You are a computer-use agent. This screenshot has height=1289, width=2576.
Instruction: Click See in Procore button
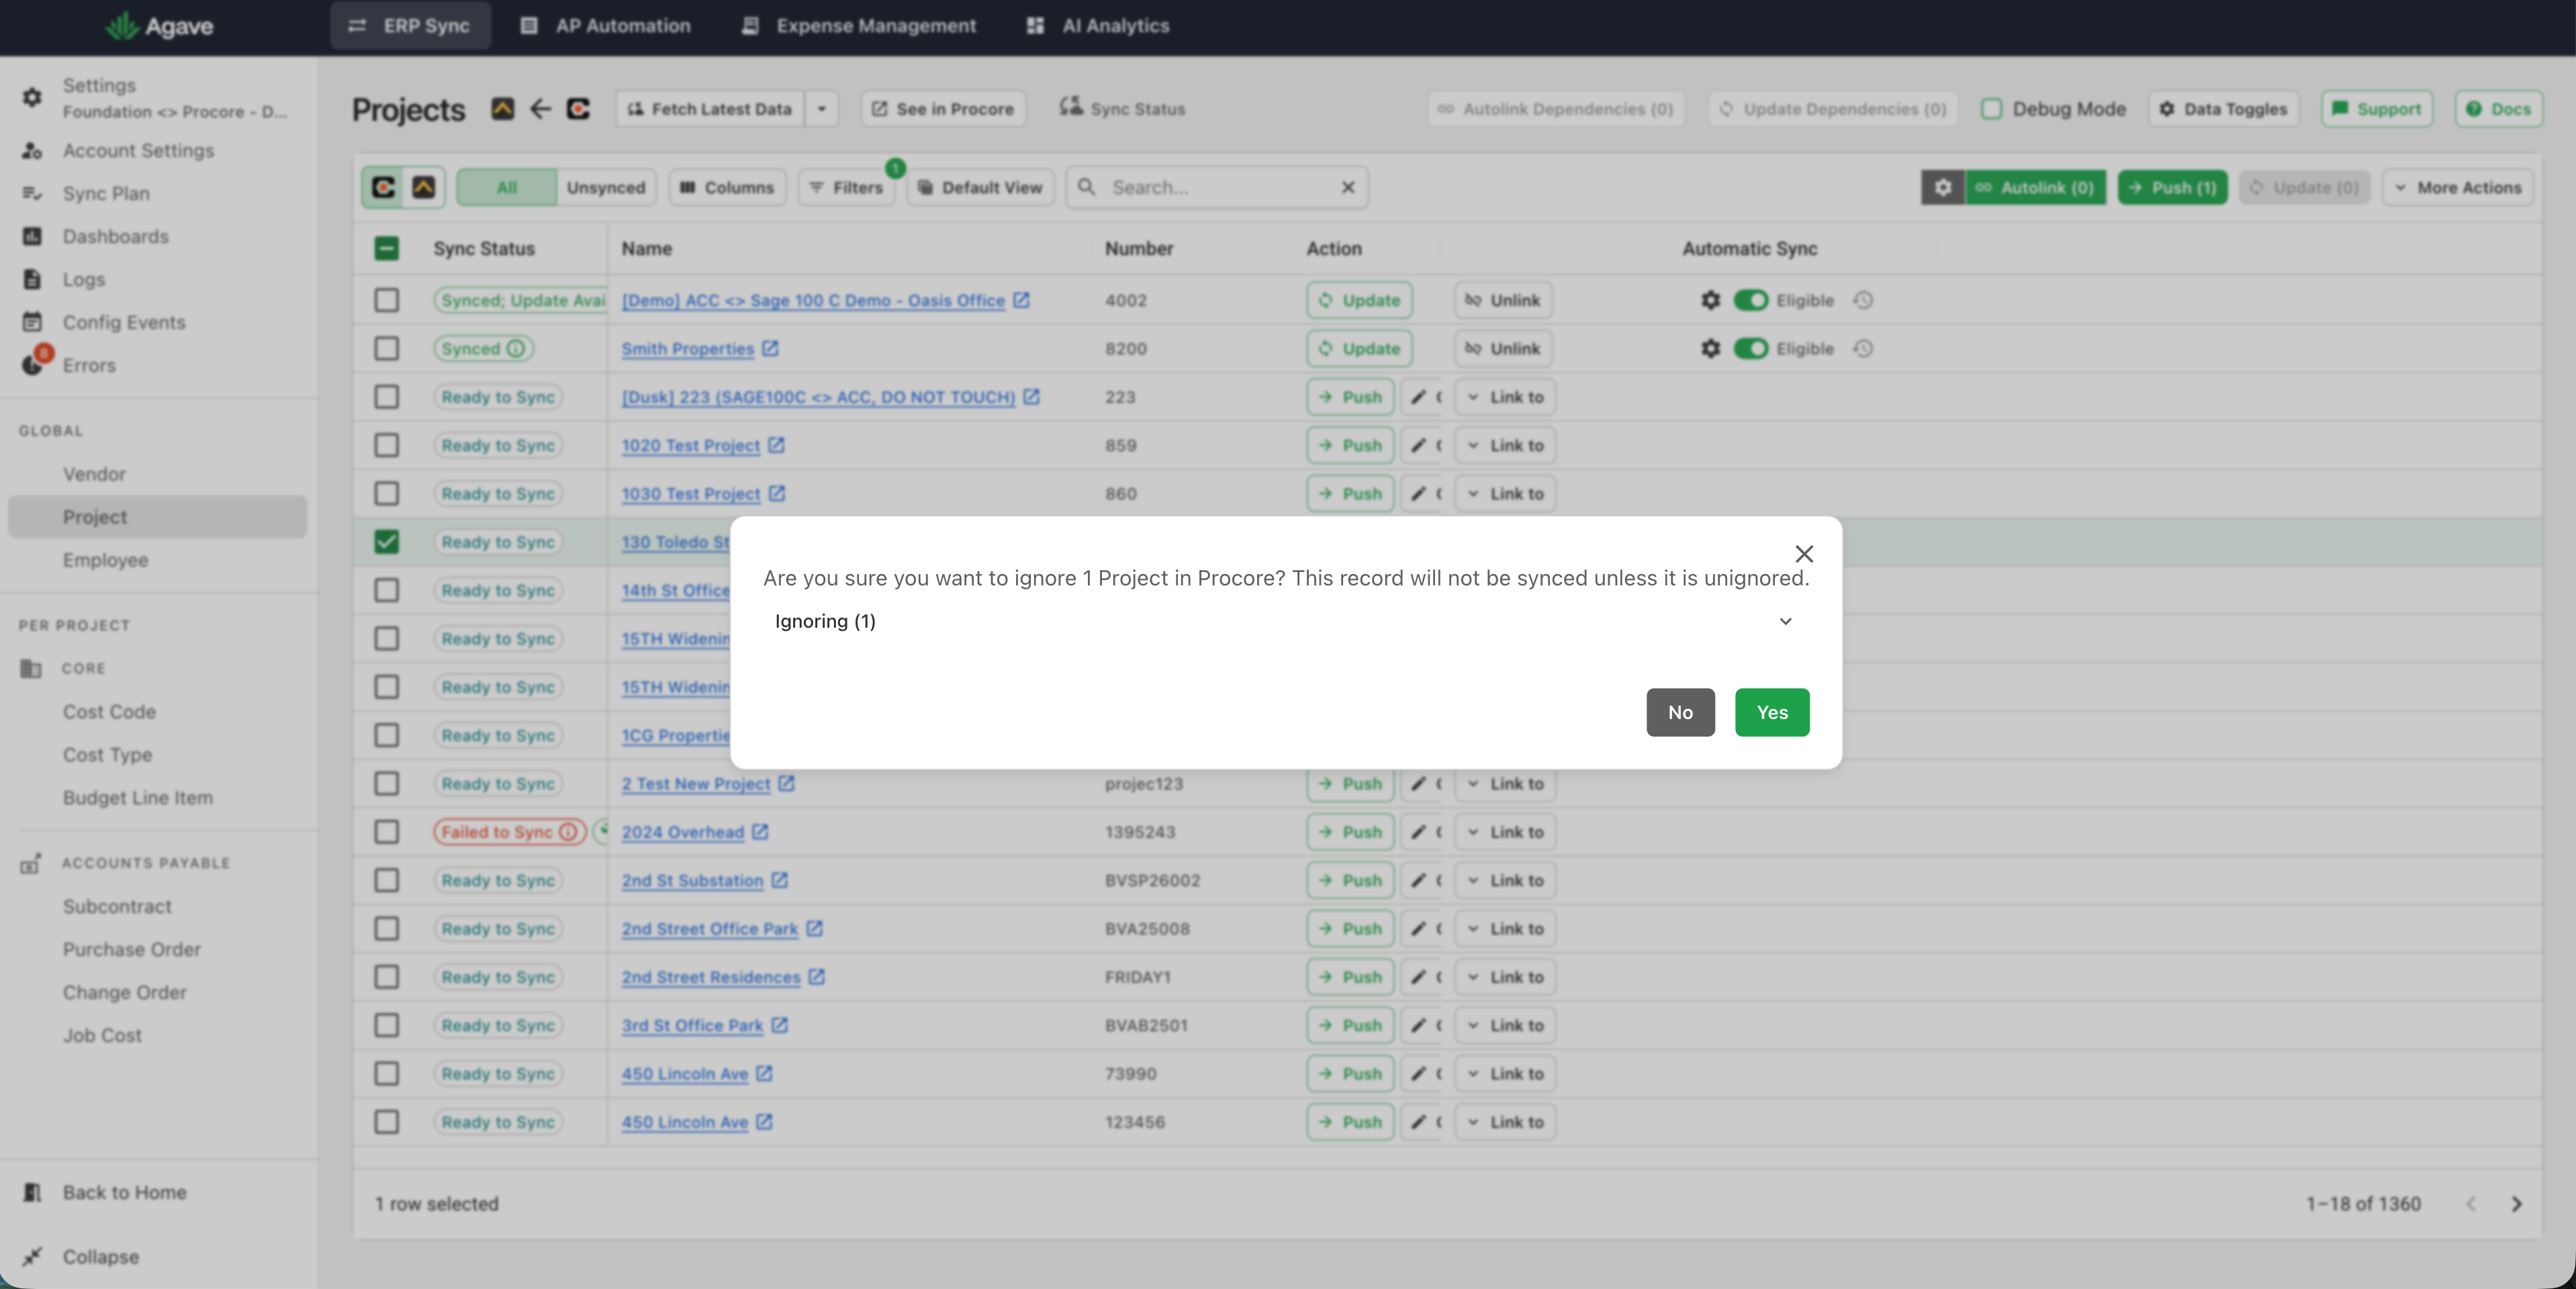pyautogui.click(x=943, y=109)
